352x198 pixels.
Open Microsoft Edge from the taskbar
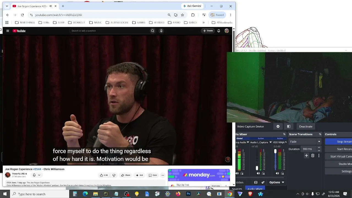[85, 194]
